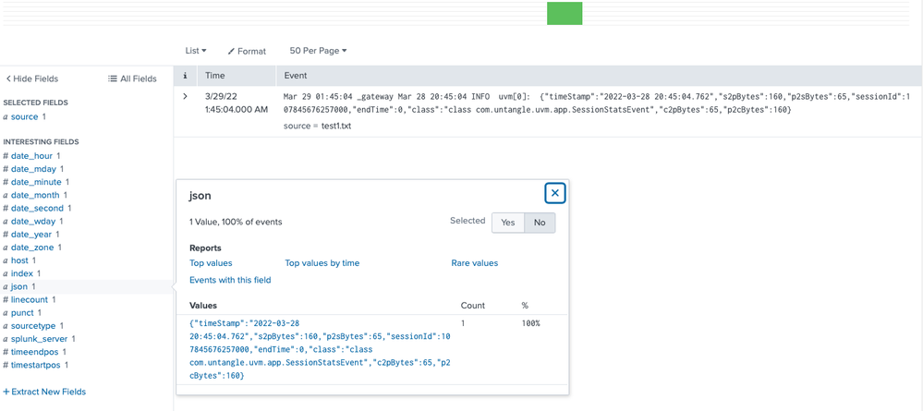Click the info column header icon
923x411 pixels.
[185, 76]
